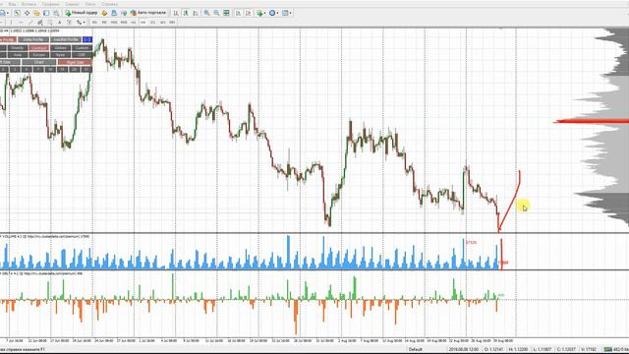
Task: Open the Сервис menu
Action: click(72, 4)
